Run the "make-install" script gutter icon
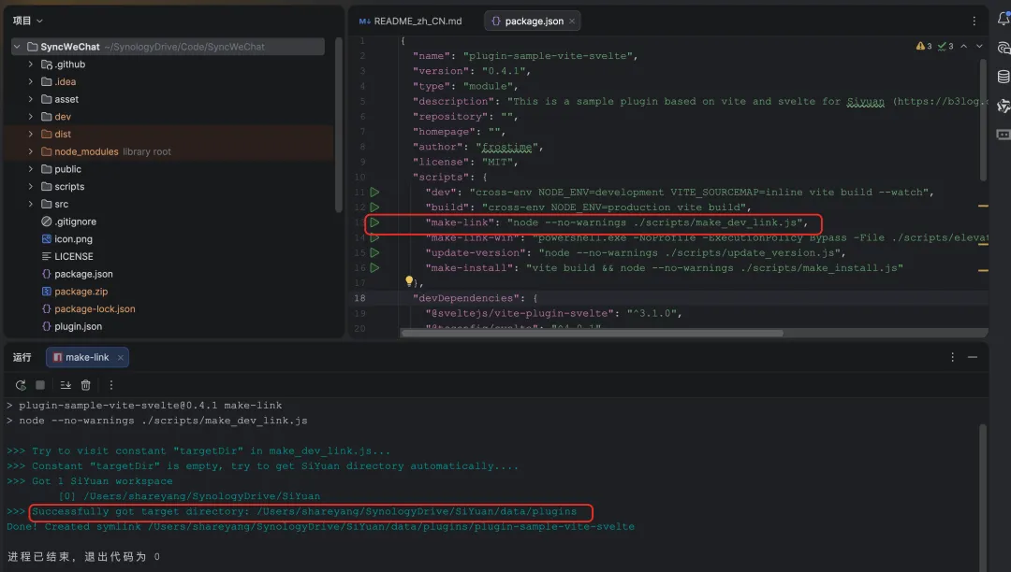Viewport: 1011px width, 572px height. point(374,267)
